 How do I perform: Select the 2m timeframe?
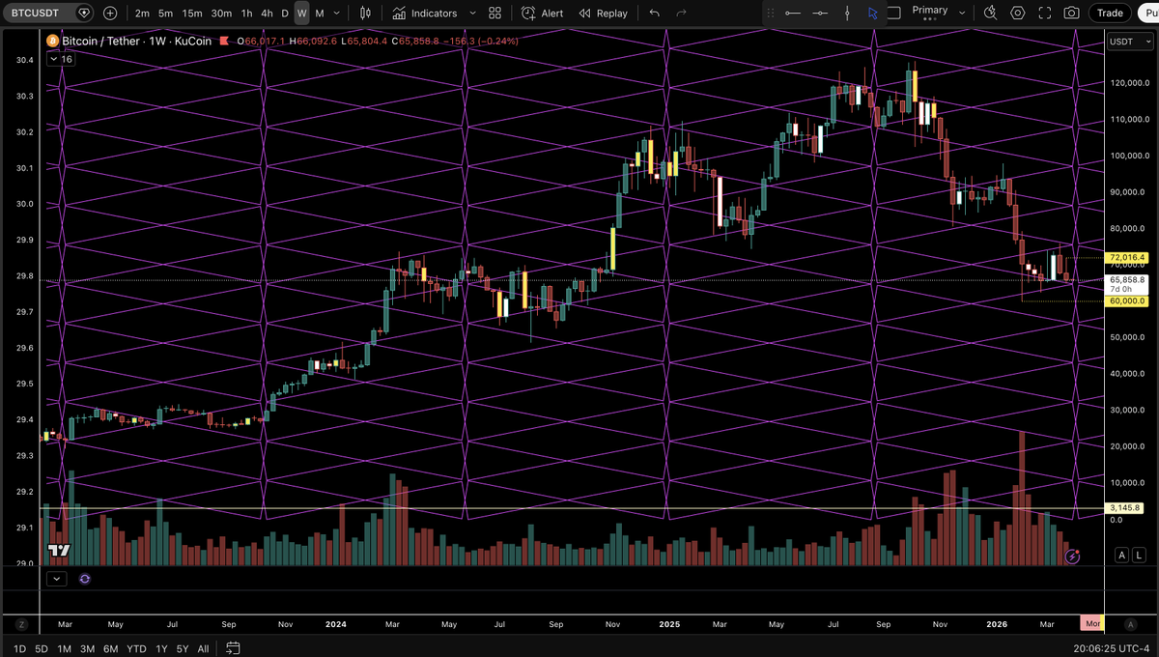143,14
